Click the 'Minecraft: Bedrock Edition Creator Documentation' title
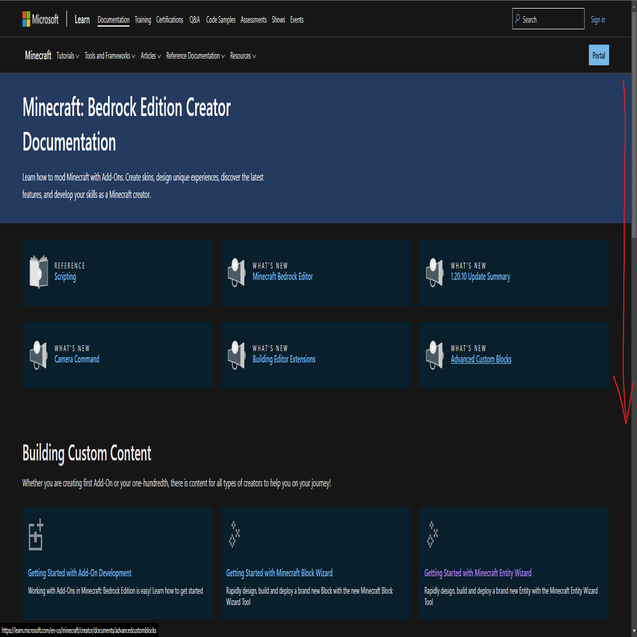Viewport: 637px width, 637px height. tap(127, 125)
